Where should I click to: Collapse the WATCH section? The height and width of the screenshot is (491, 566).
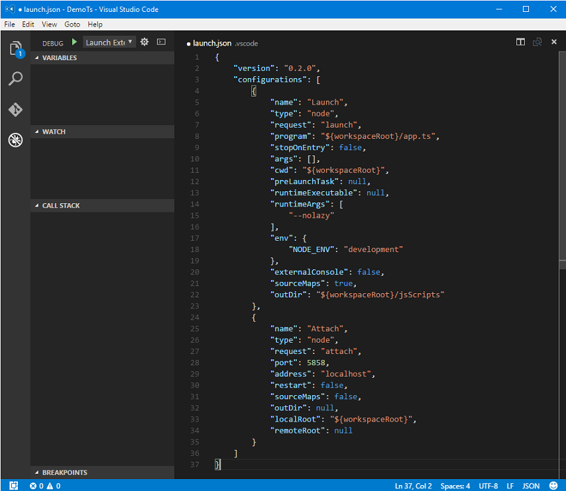(102, 132)
